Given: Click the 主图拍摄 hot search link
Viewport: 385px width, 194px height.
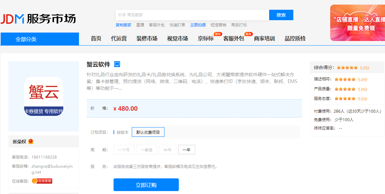Looking at the screenshot, I should [198, 25].
